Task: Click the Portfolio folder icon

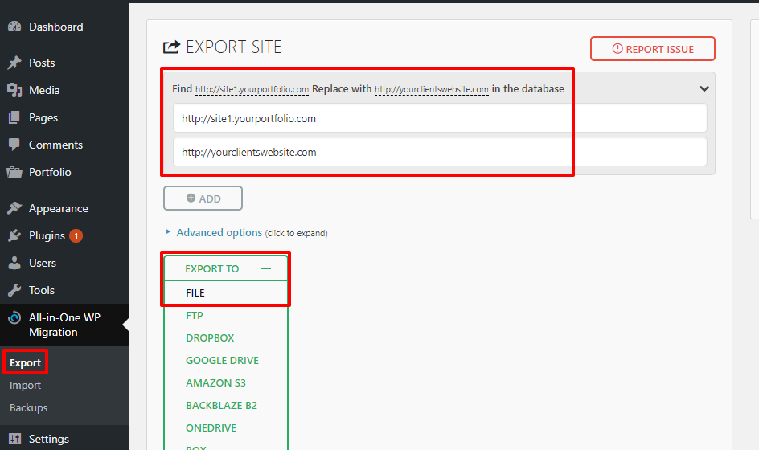Action: [14, 172]
